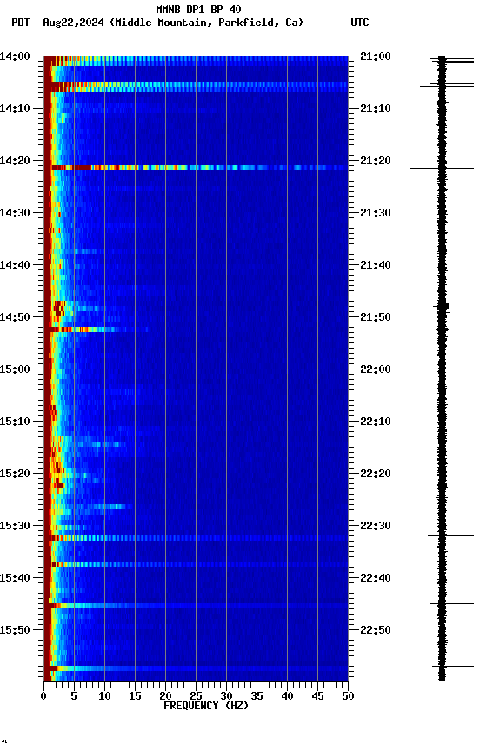Click the 22:20 UTC time label

[x=375, y=474]
